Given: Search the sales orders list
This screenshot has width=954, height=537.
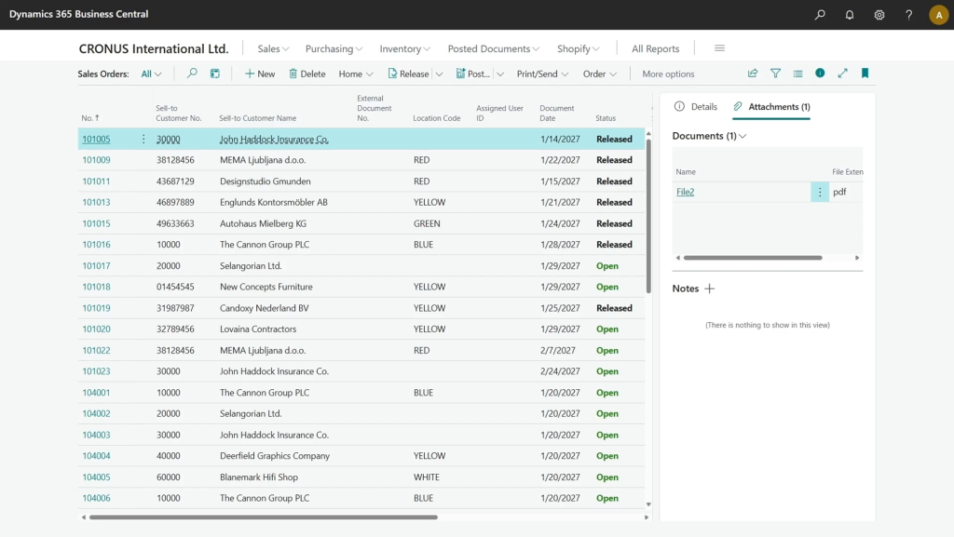Looking at the screenshot, I should click(x=192, y=74).
